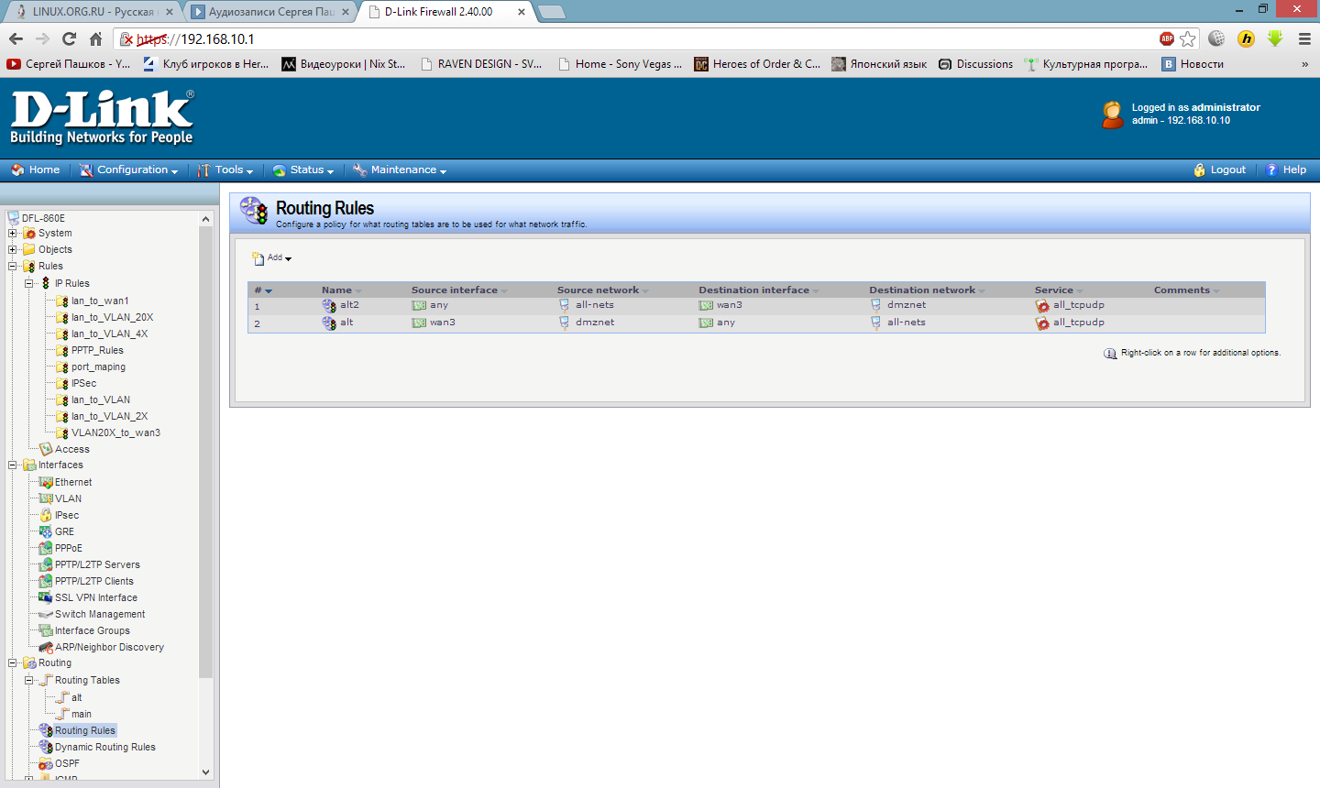This screenshot has width=1320, height=788.
Task: Open the Tools menu
Action: (225, 170)
